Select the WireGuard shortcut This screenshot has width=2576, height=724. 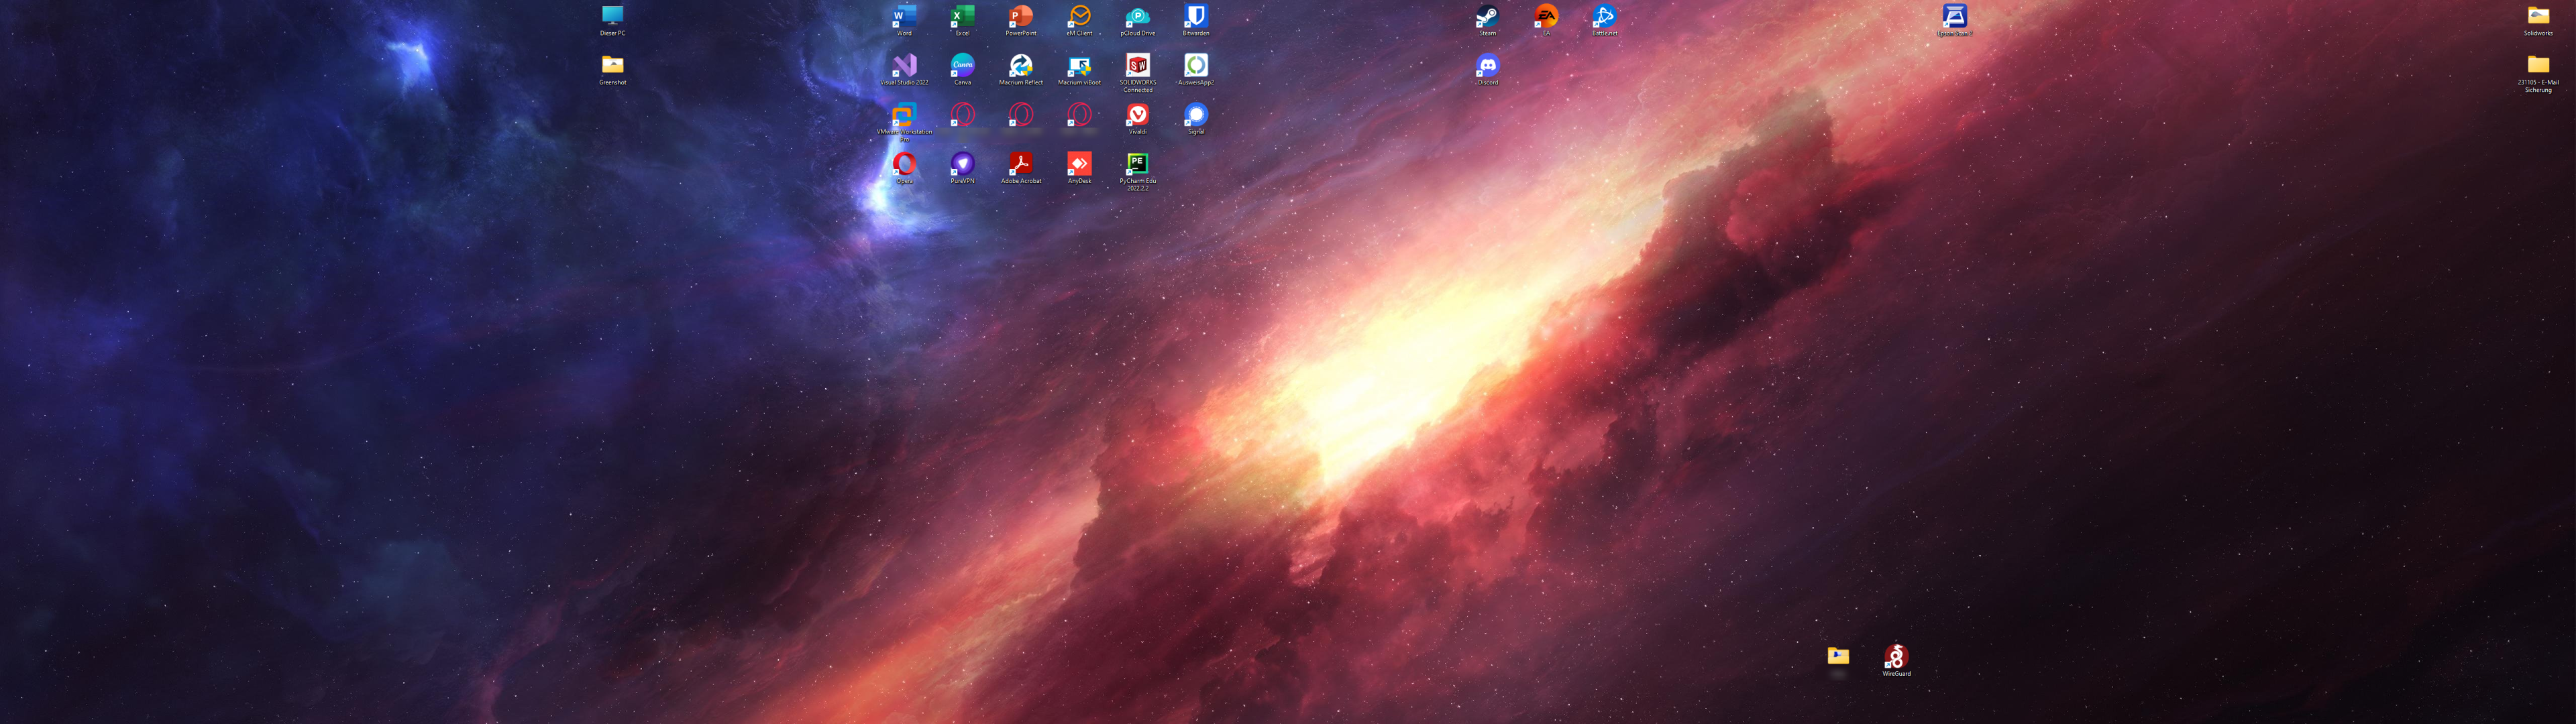(x=1896, y=657)
